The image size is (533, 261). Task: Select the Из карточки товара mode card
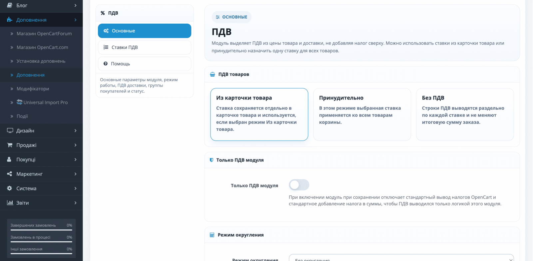point(259,115)
